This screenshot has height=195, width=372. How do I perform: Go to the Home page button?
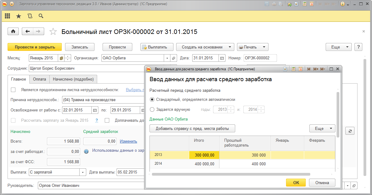[x=13, y=31]
